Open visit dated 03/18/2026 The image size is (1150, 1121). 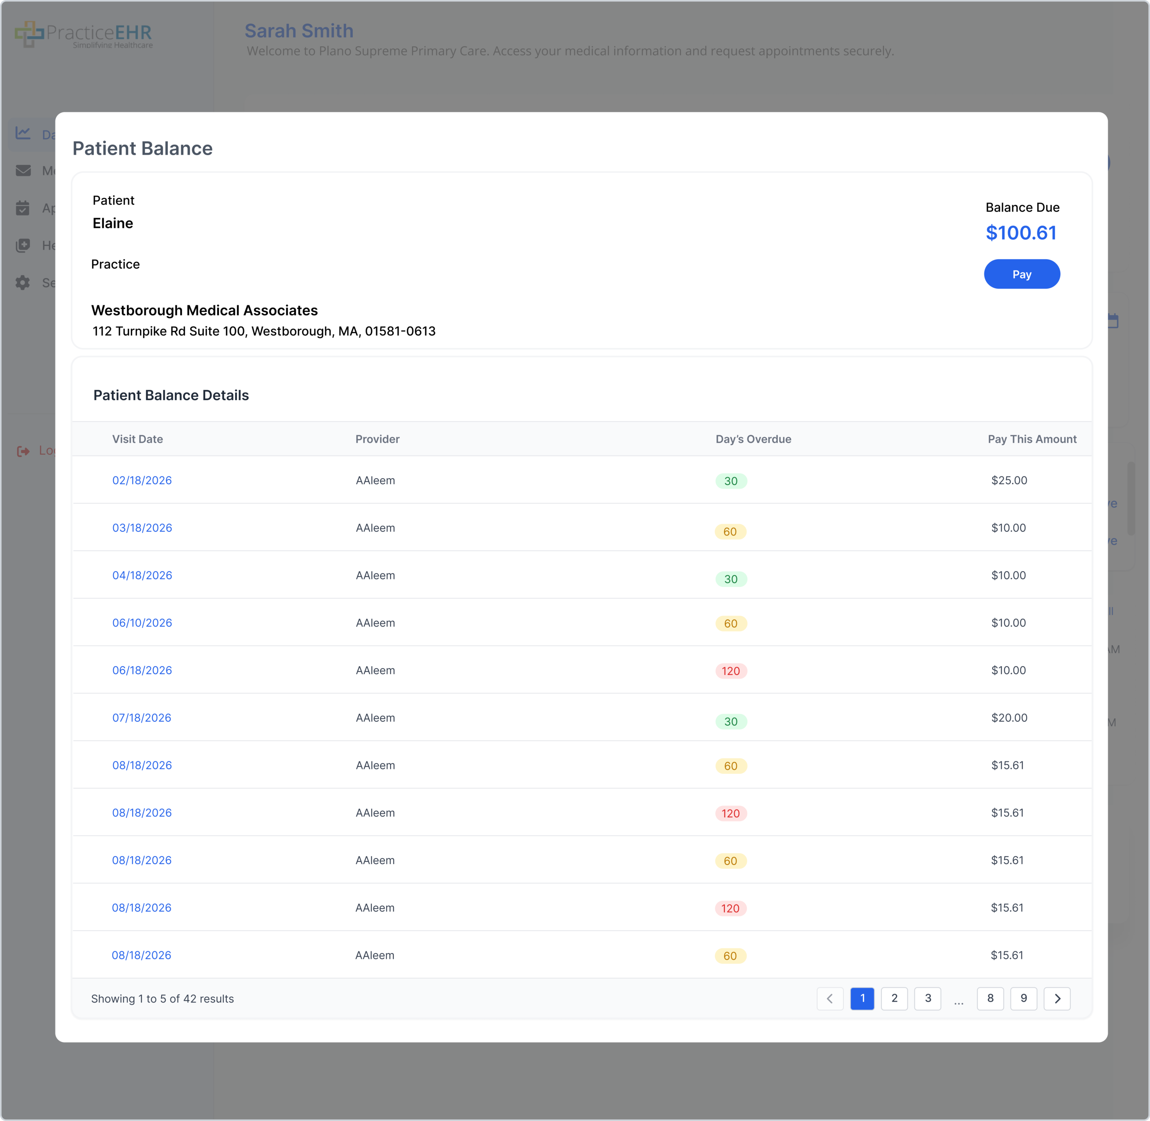(x=142, y=528)
